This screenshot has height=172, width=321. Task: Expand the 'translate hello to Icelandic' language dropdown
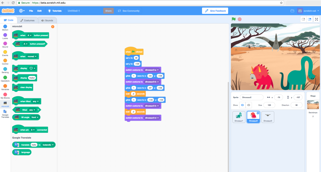48,145
